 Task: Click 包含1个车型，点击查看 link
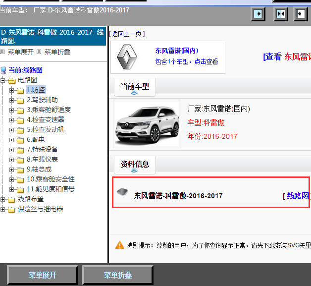click(187, 61)
